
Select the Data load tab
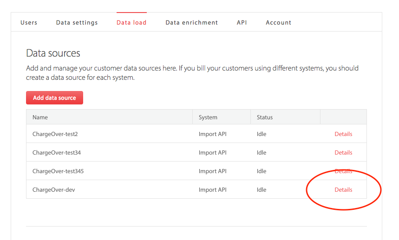tap(131, 23)
